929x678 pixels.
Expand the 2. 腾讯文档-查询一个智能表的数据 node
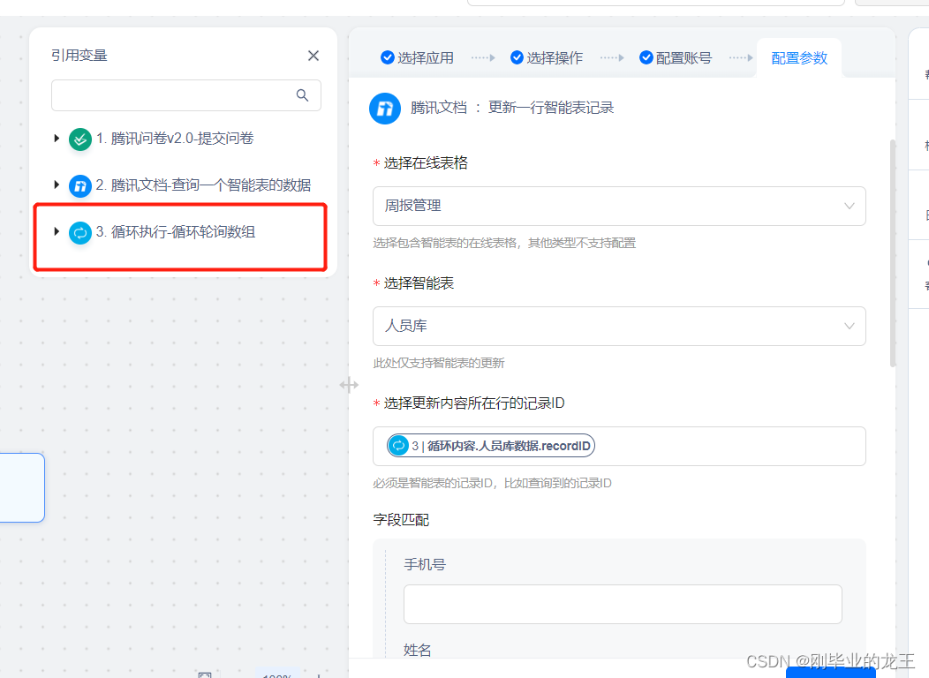pyautogui.click(x=57, y=185)
